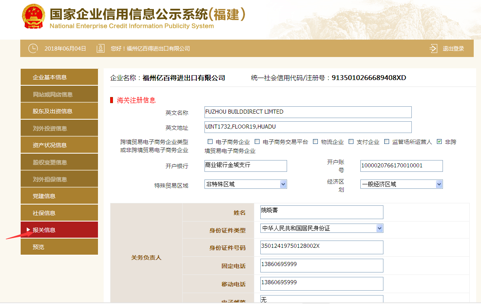The height and width of the screenshot is (304, 481).
Task: Check the 电子商务企业 checkbox
Action: [x=210, y=142]
